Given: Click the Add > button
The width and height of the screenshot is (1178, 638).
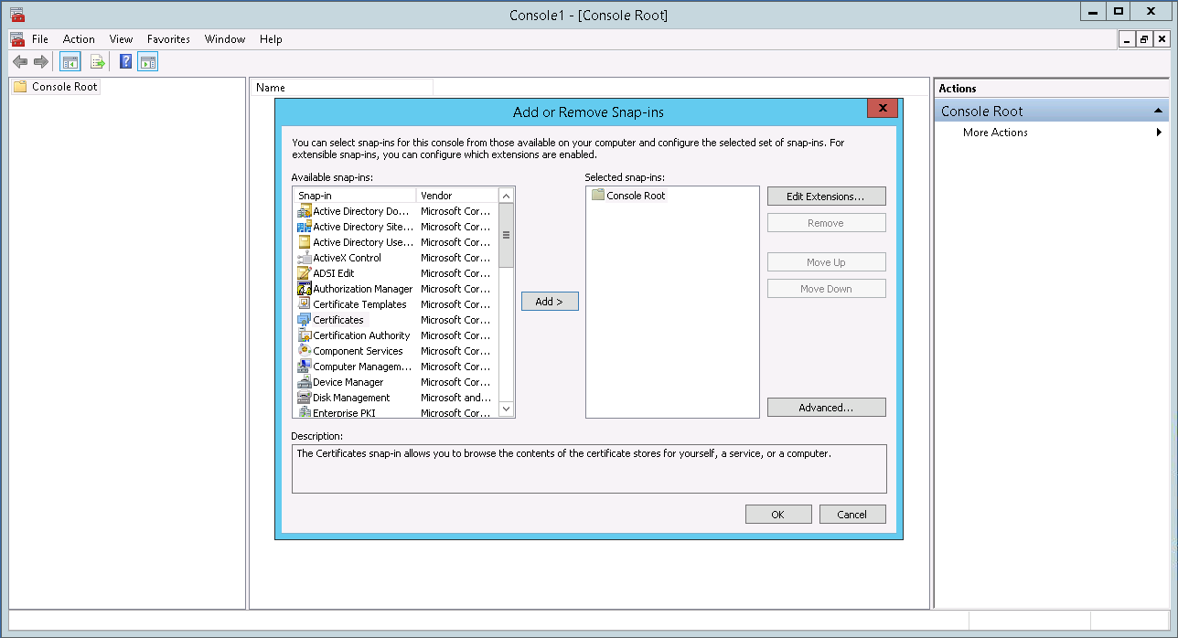Looking at the screenshot, I should [550, 302].
